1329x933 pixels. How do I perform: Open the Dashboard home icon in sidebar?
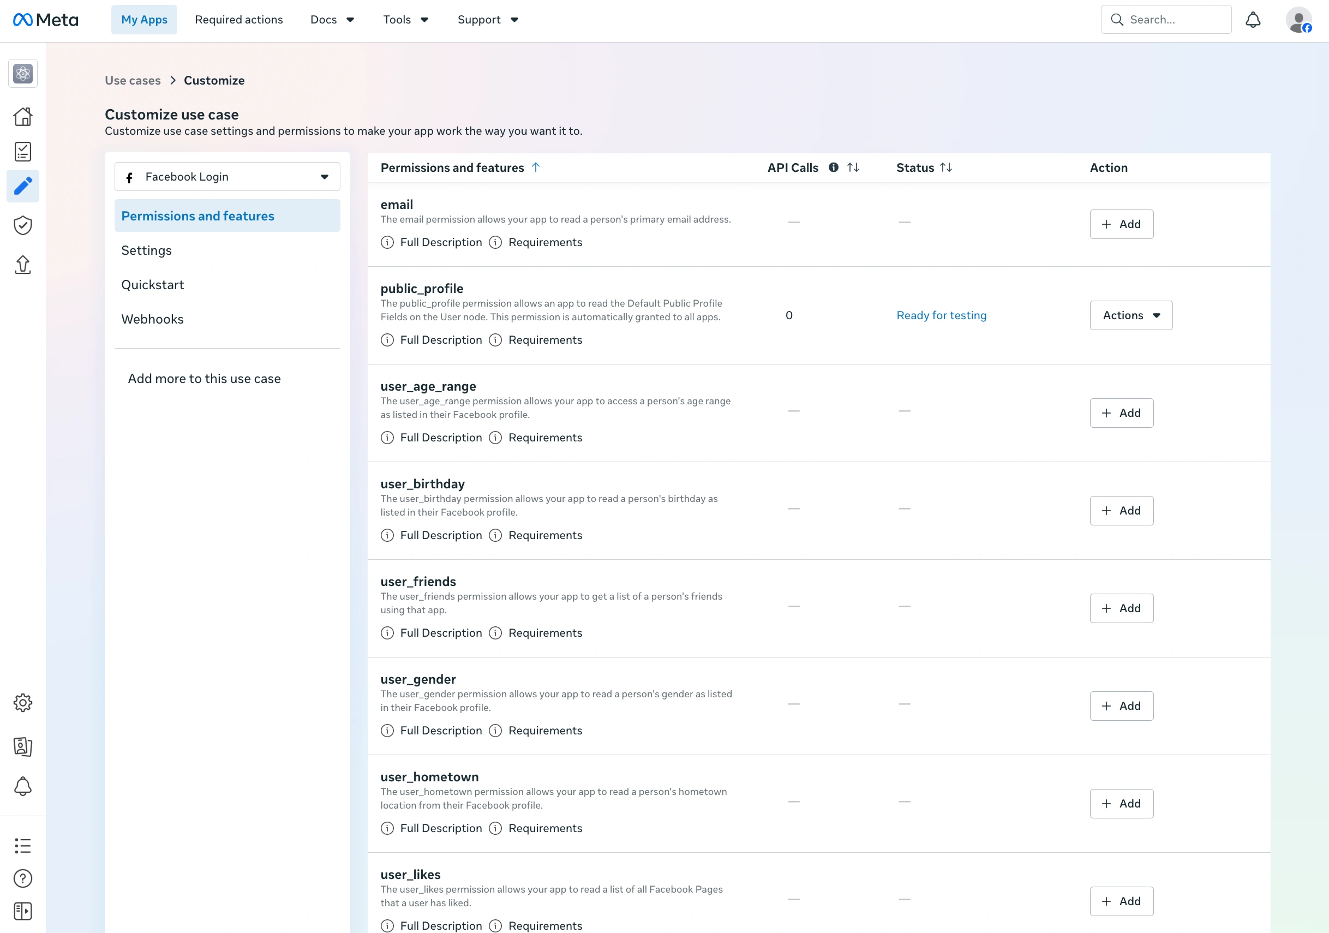pyautogui.click(x=22, y=116)
